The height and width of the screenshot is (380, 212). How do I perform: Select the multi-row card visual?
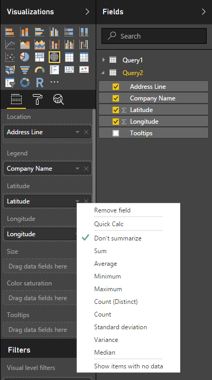[x=54, y=70]
